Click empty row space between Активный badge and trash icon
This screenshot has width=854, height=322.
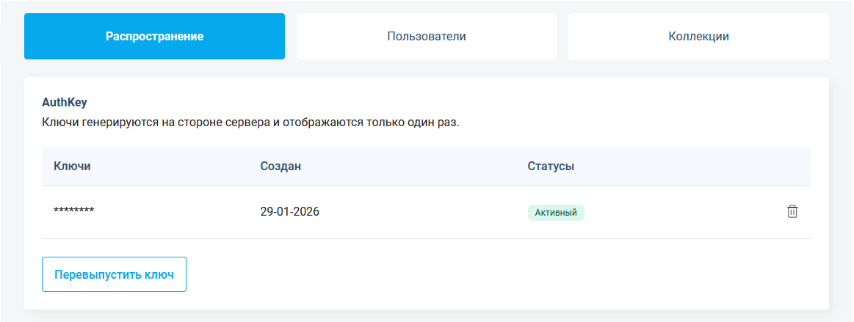coord(683,213)
